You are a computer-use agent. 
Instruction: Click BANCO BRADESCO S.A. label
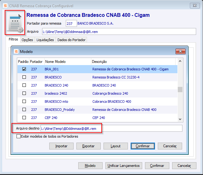click(95, 23)
